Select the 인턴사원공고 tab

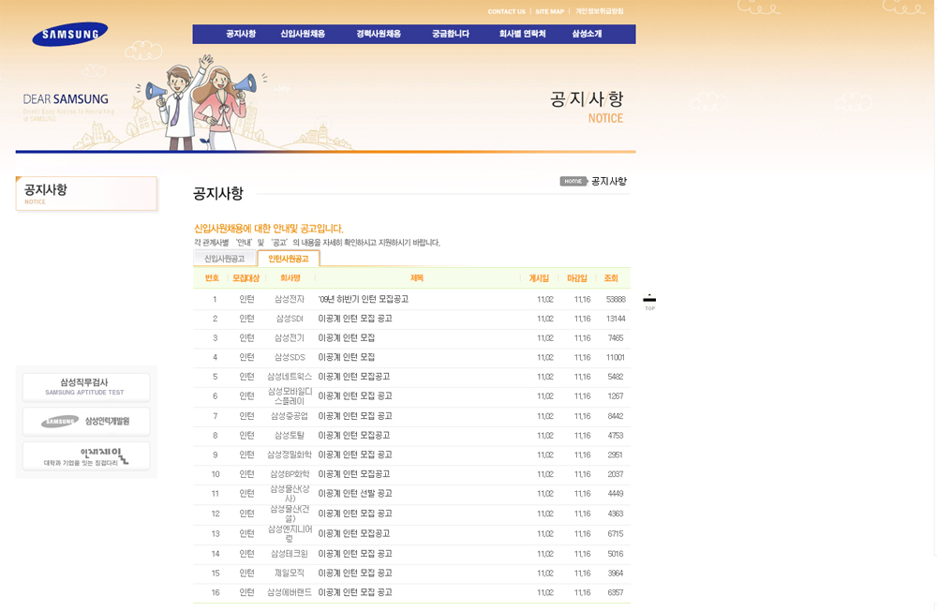pos(288,259)
